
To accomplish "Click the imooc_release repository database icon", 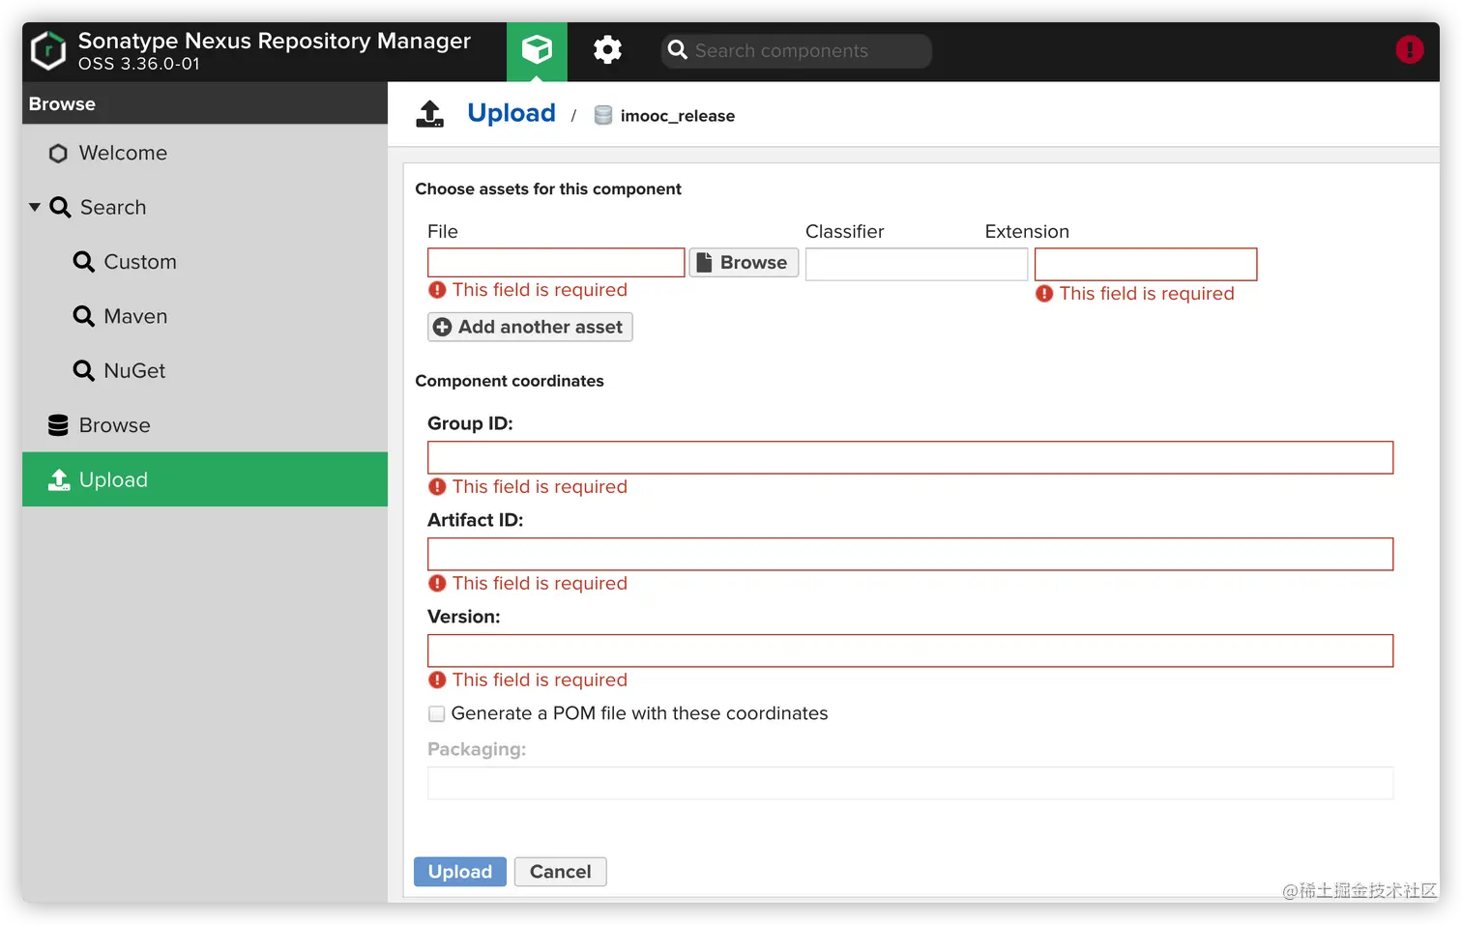I will tap(603, 115).
